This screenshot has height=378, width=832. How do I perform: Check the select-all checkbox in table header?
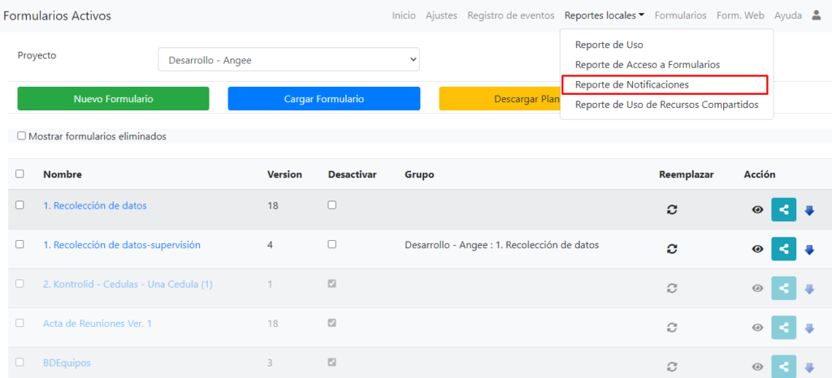(20, 174)
